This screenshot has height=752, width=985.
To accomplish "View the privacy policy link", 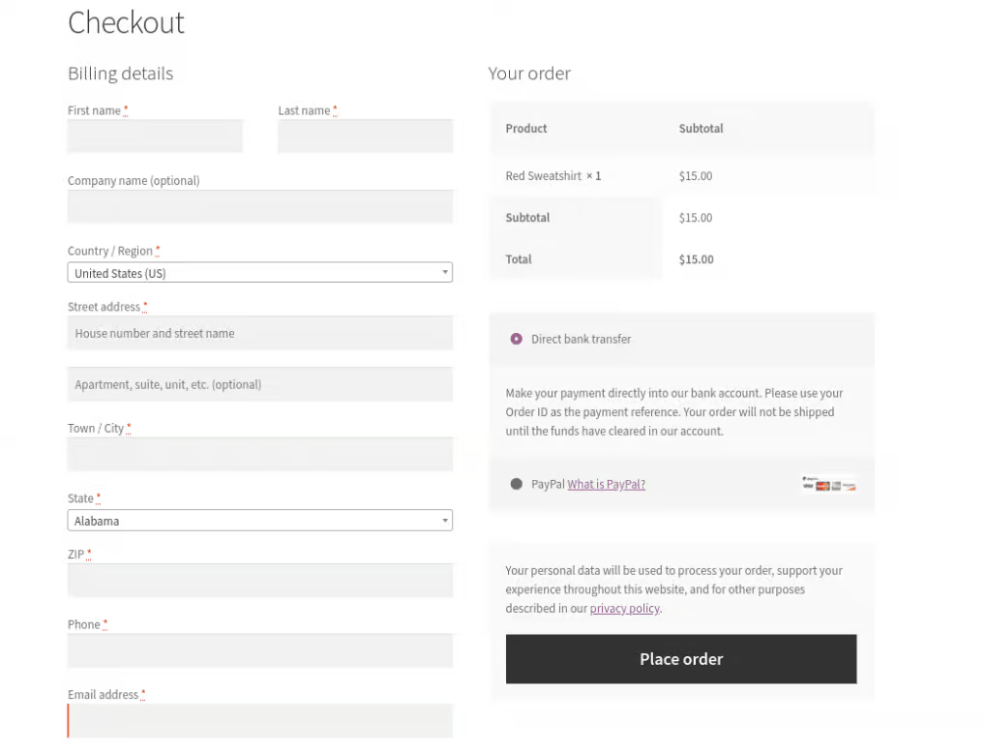I will pos(624,608).
